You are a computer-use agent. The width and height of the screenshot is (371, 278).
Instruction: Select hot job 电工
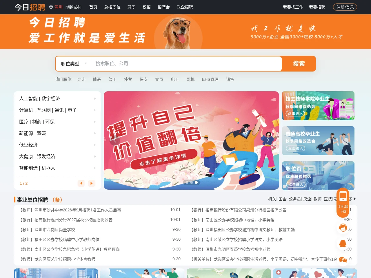pyautogui.click(x=175, y=79)
